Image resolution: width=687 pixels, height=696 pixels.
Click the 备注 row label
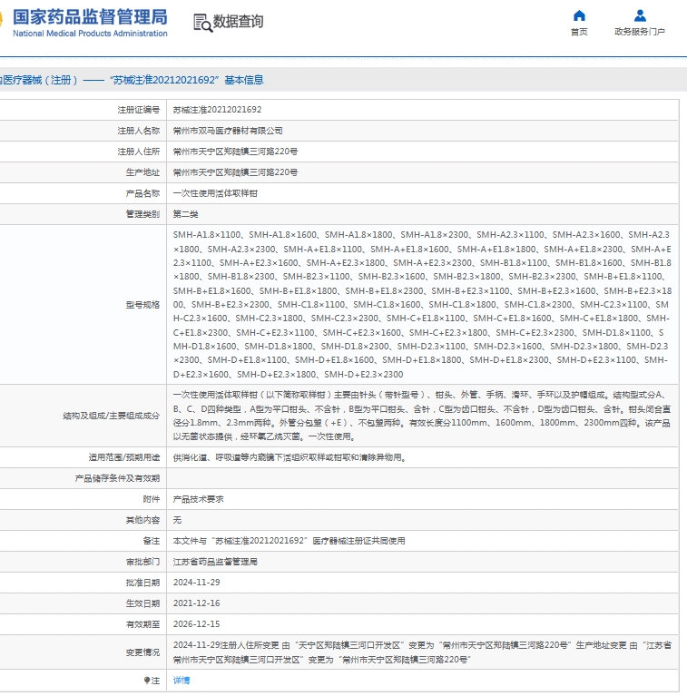pyautogui.click(x=152, y=541)
